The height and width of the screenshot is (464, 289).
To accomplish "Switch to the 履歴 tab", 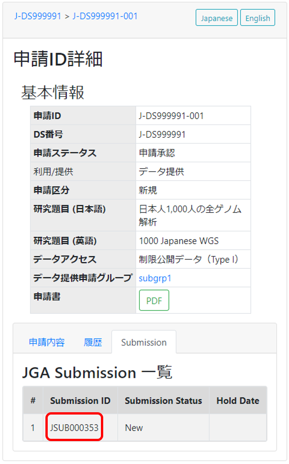I will (x=93, y=343).
